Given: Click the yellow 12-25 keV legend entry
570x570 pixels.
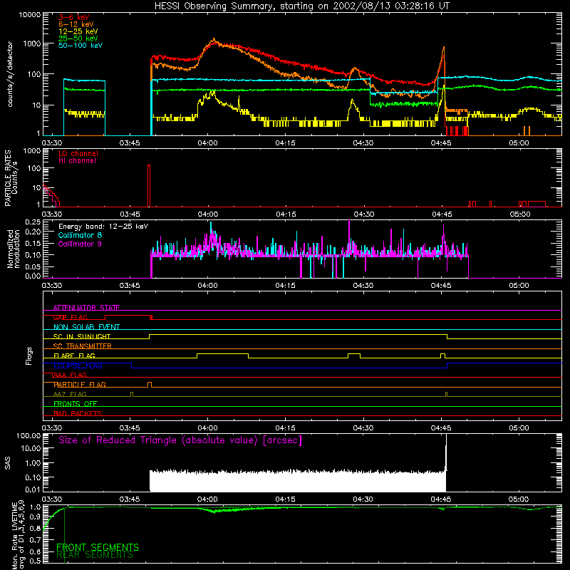Looking at the screenshot, I should tap(78, 31).
